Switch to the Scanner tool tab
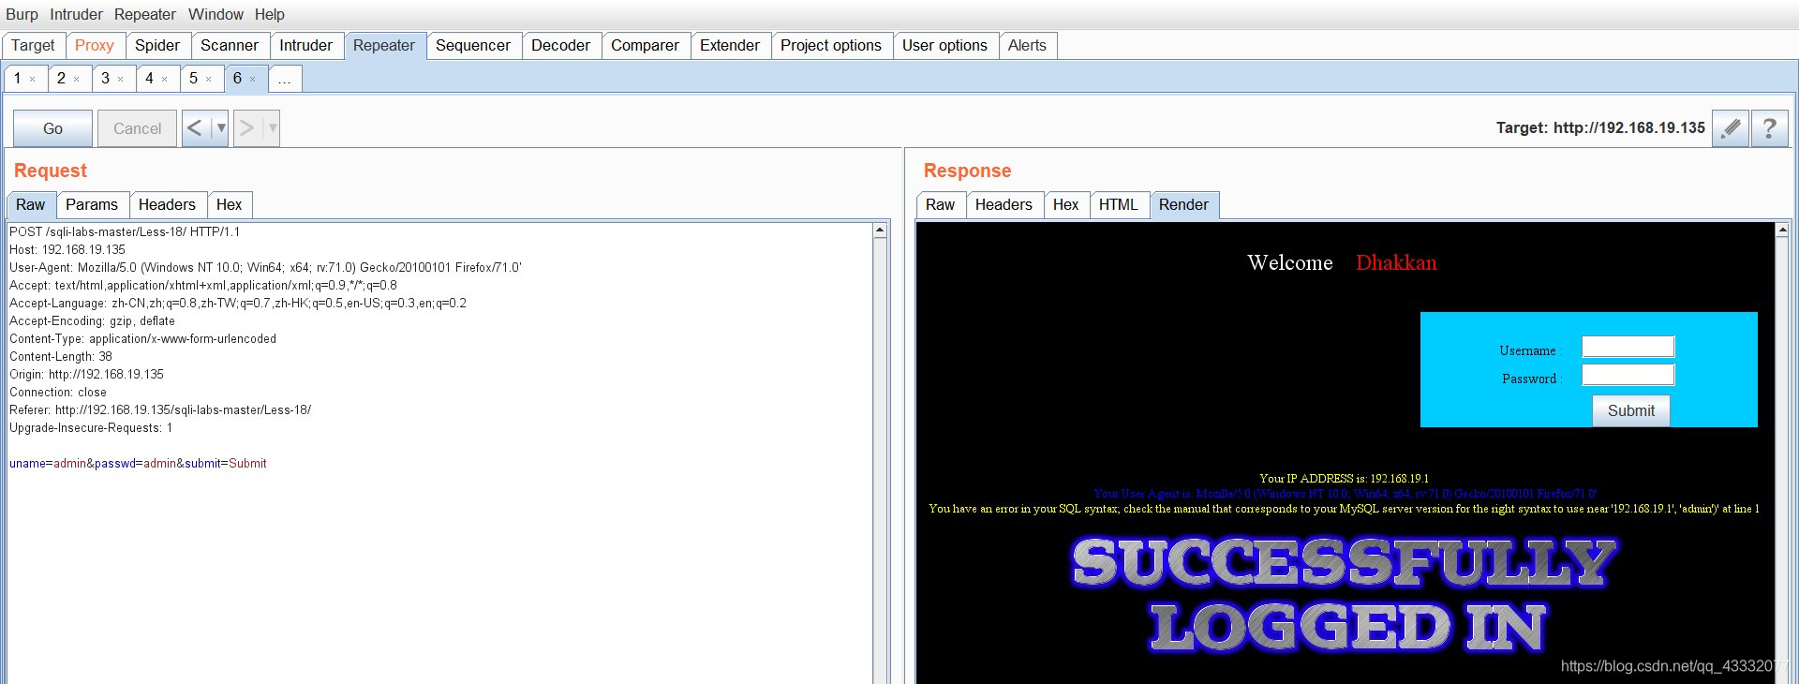This screenshot has height=684, width=1799. point(230,45)
